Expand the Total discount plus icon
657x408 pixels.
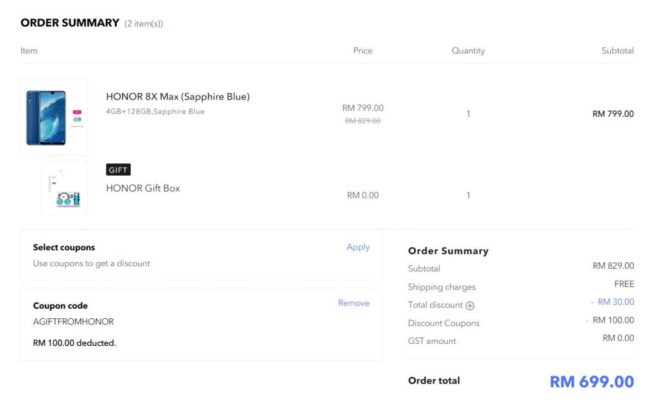click(470, 306)
